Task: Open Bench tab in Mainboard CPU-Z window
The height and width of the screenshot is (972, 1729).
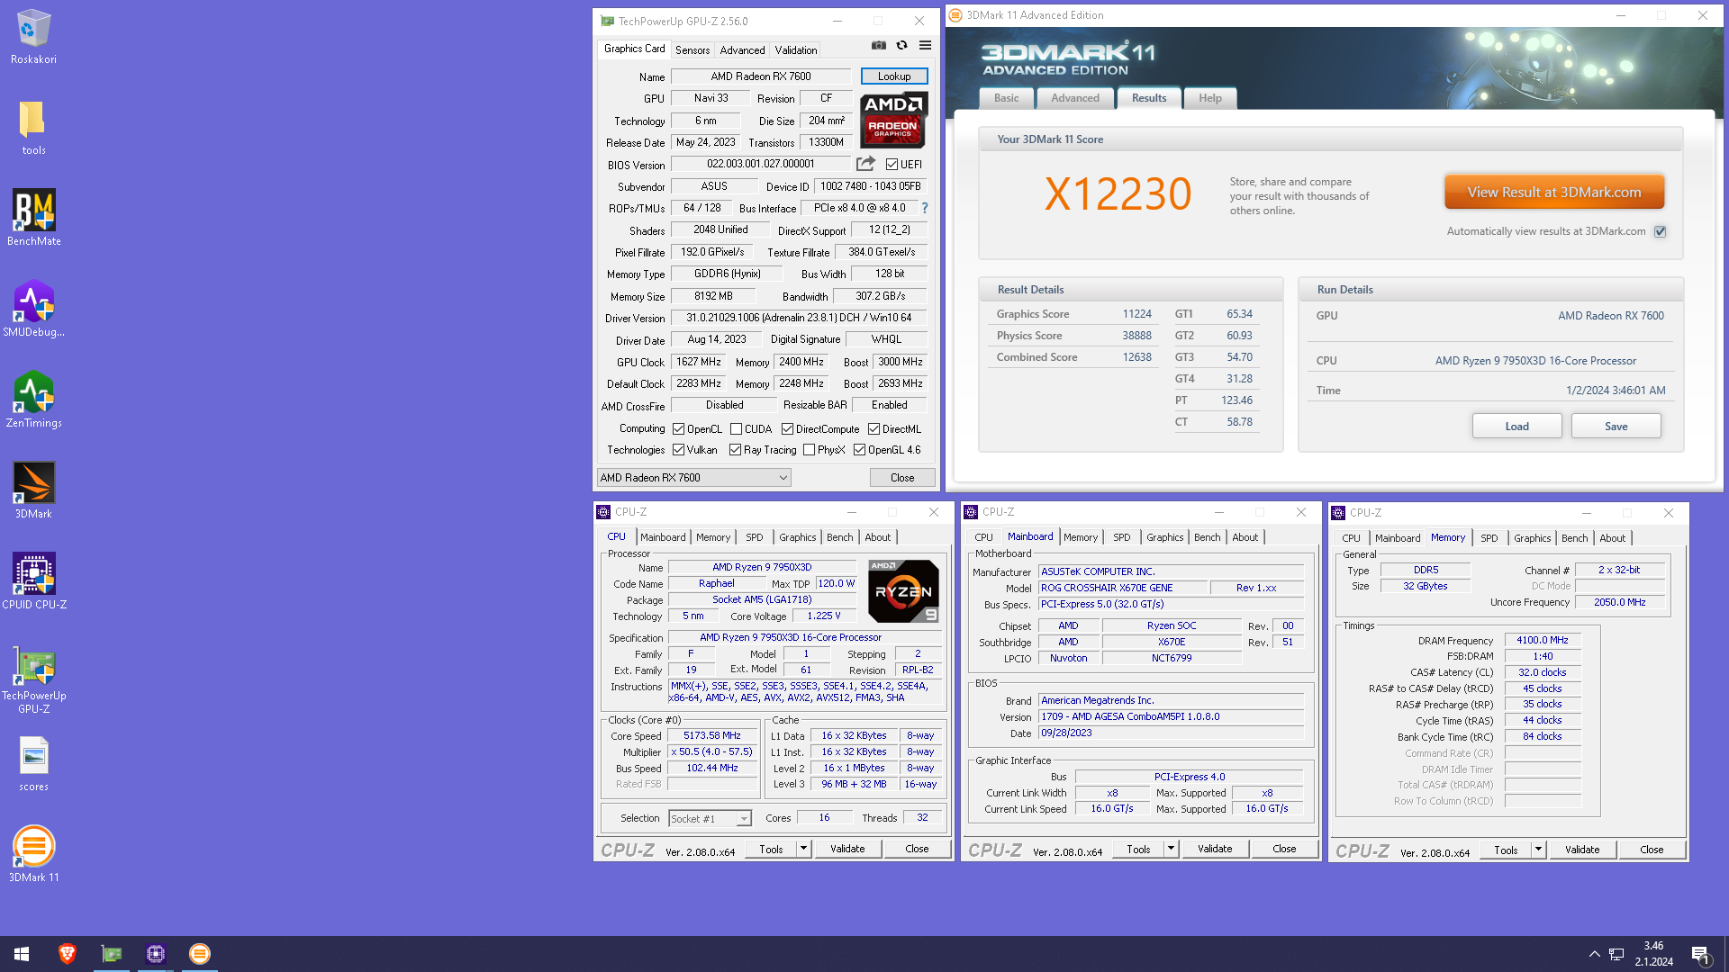Action: 1207,537
